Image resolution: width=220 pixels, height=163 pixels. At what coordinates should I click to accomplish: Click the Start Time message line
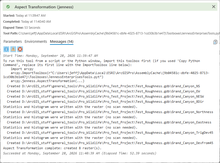[50, 56]
